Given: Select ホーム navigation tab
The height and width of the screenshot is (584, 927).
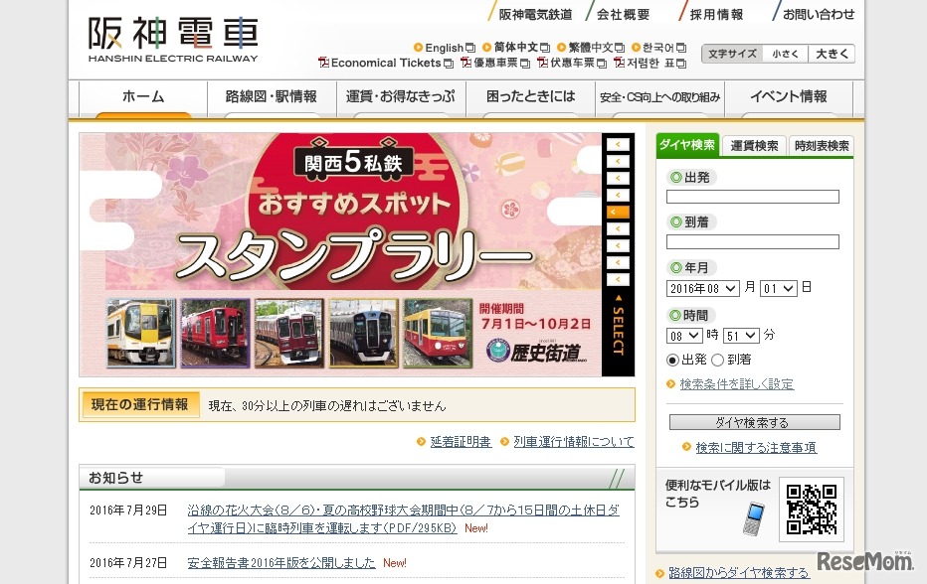Looking at the screenshot, I should 143,98.
